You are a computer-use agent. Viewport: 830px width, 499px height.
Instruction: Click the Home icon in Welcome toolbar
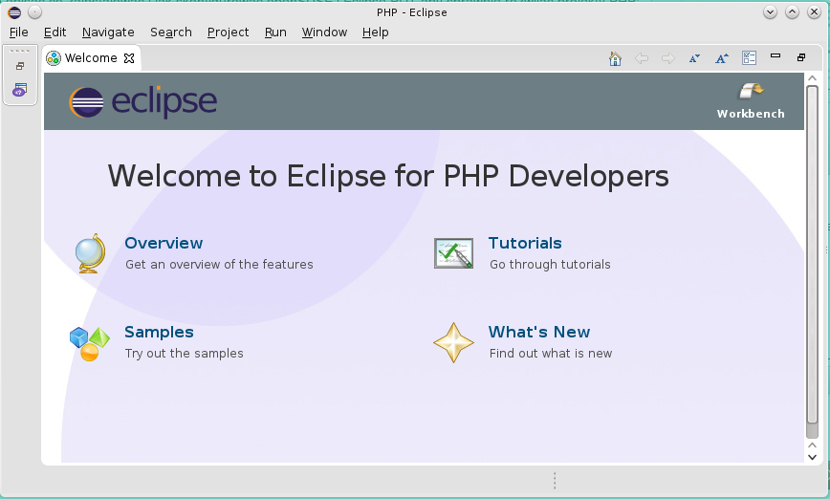615,58
